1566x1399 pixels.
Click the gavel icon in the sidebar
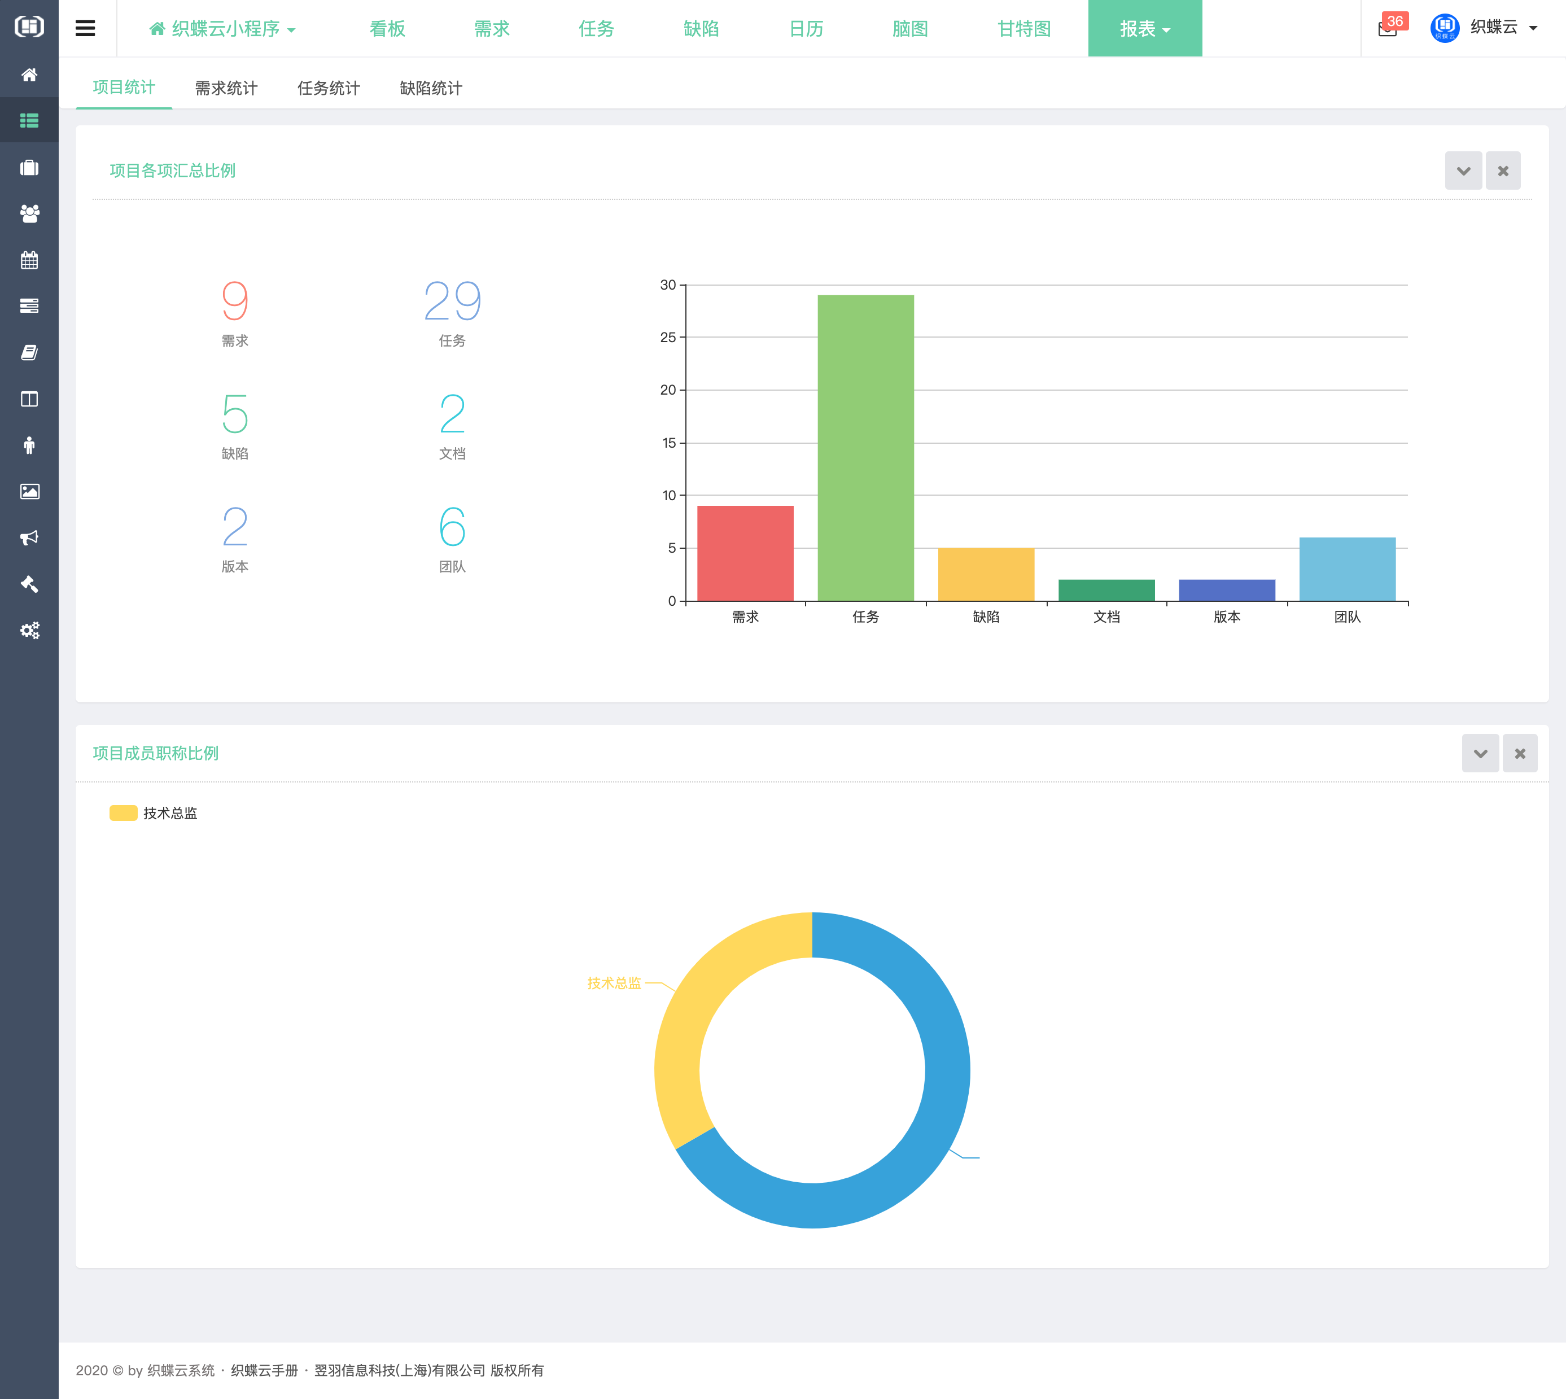coord(29,584)
